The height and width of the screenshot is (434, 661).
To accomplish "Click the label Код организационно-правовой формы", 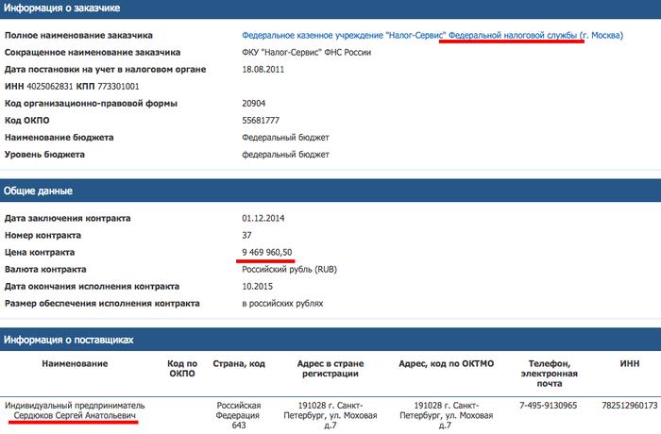I will 91,104.
